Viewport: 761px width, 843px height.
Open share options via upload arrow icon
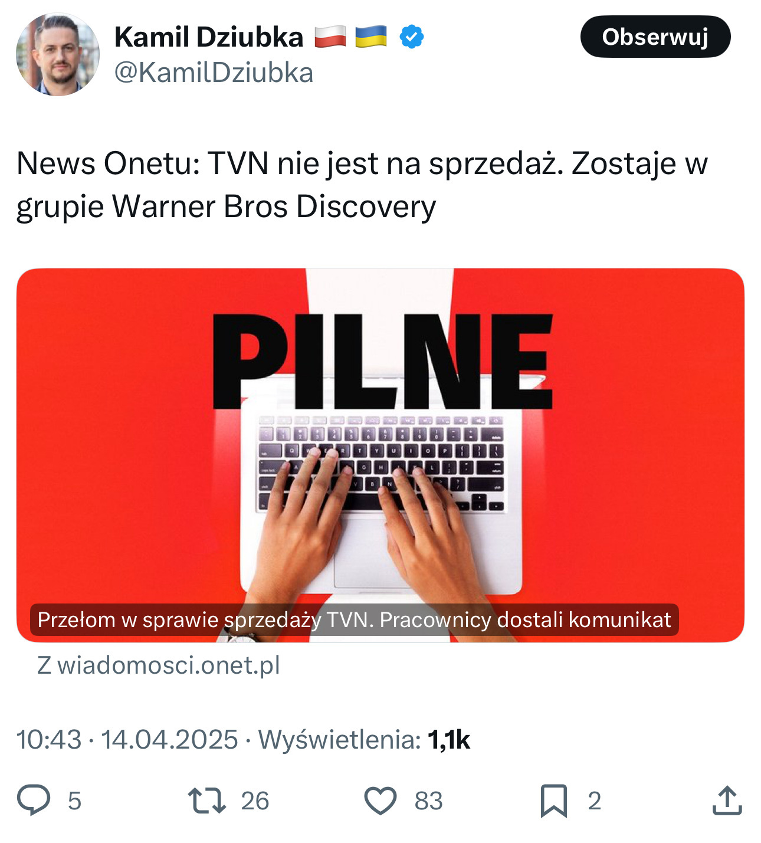[x=727, y=801]
